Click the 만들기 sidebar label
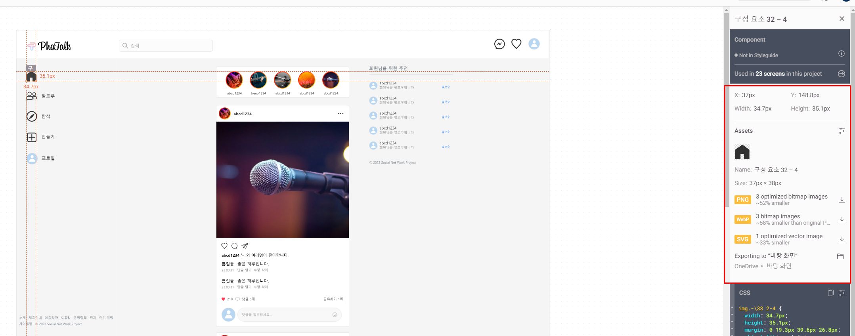 [48, 137]
